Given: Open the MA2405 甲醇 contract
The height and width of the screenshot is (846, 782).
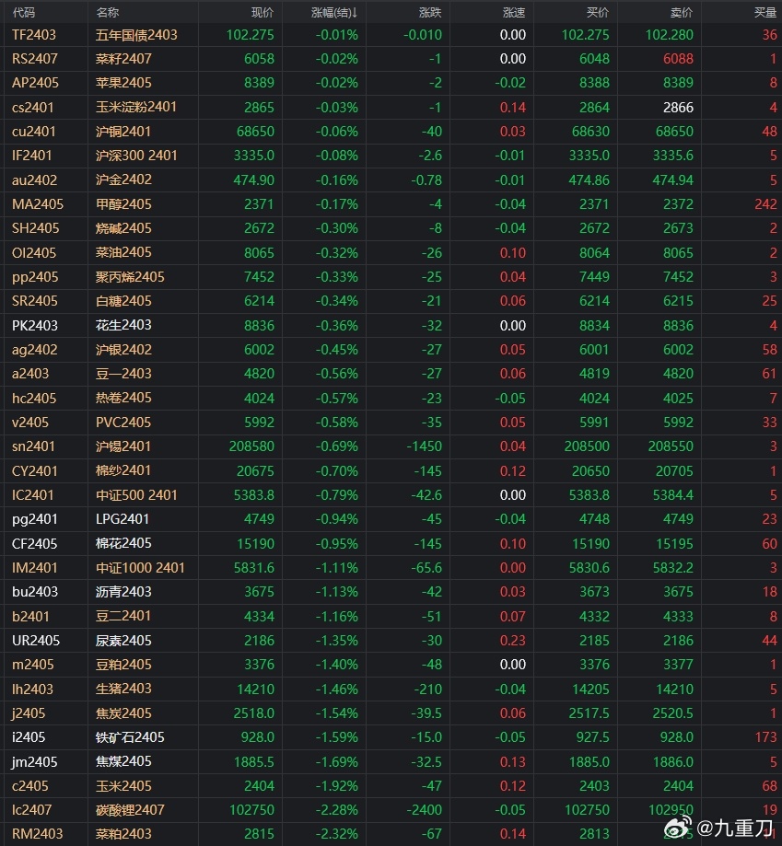Looking at the screenshot, I should [391, 204].
